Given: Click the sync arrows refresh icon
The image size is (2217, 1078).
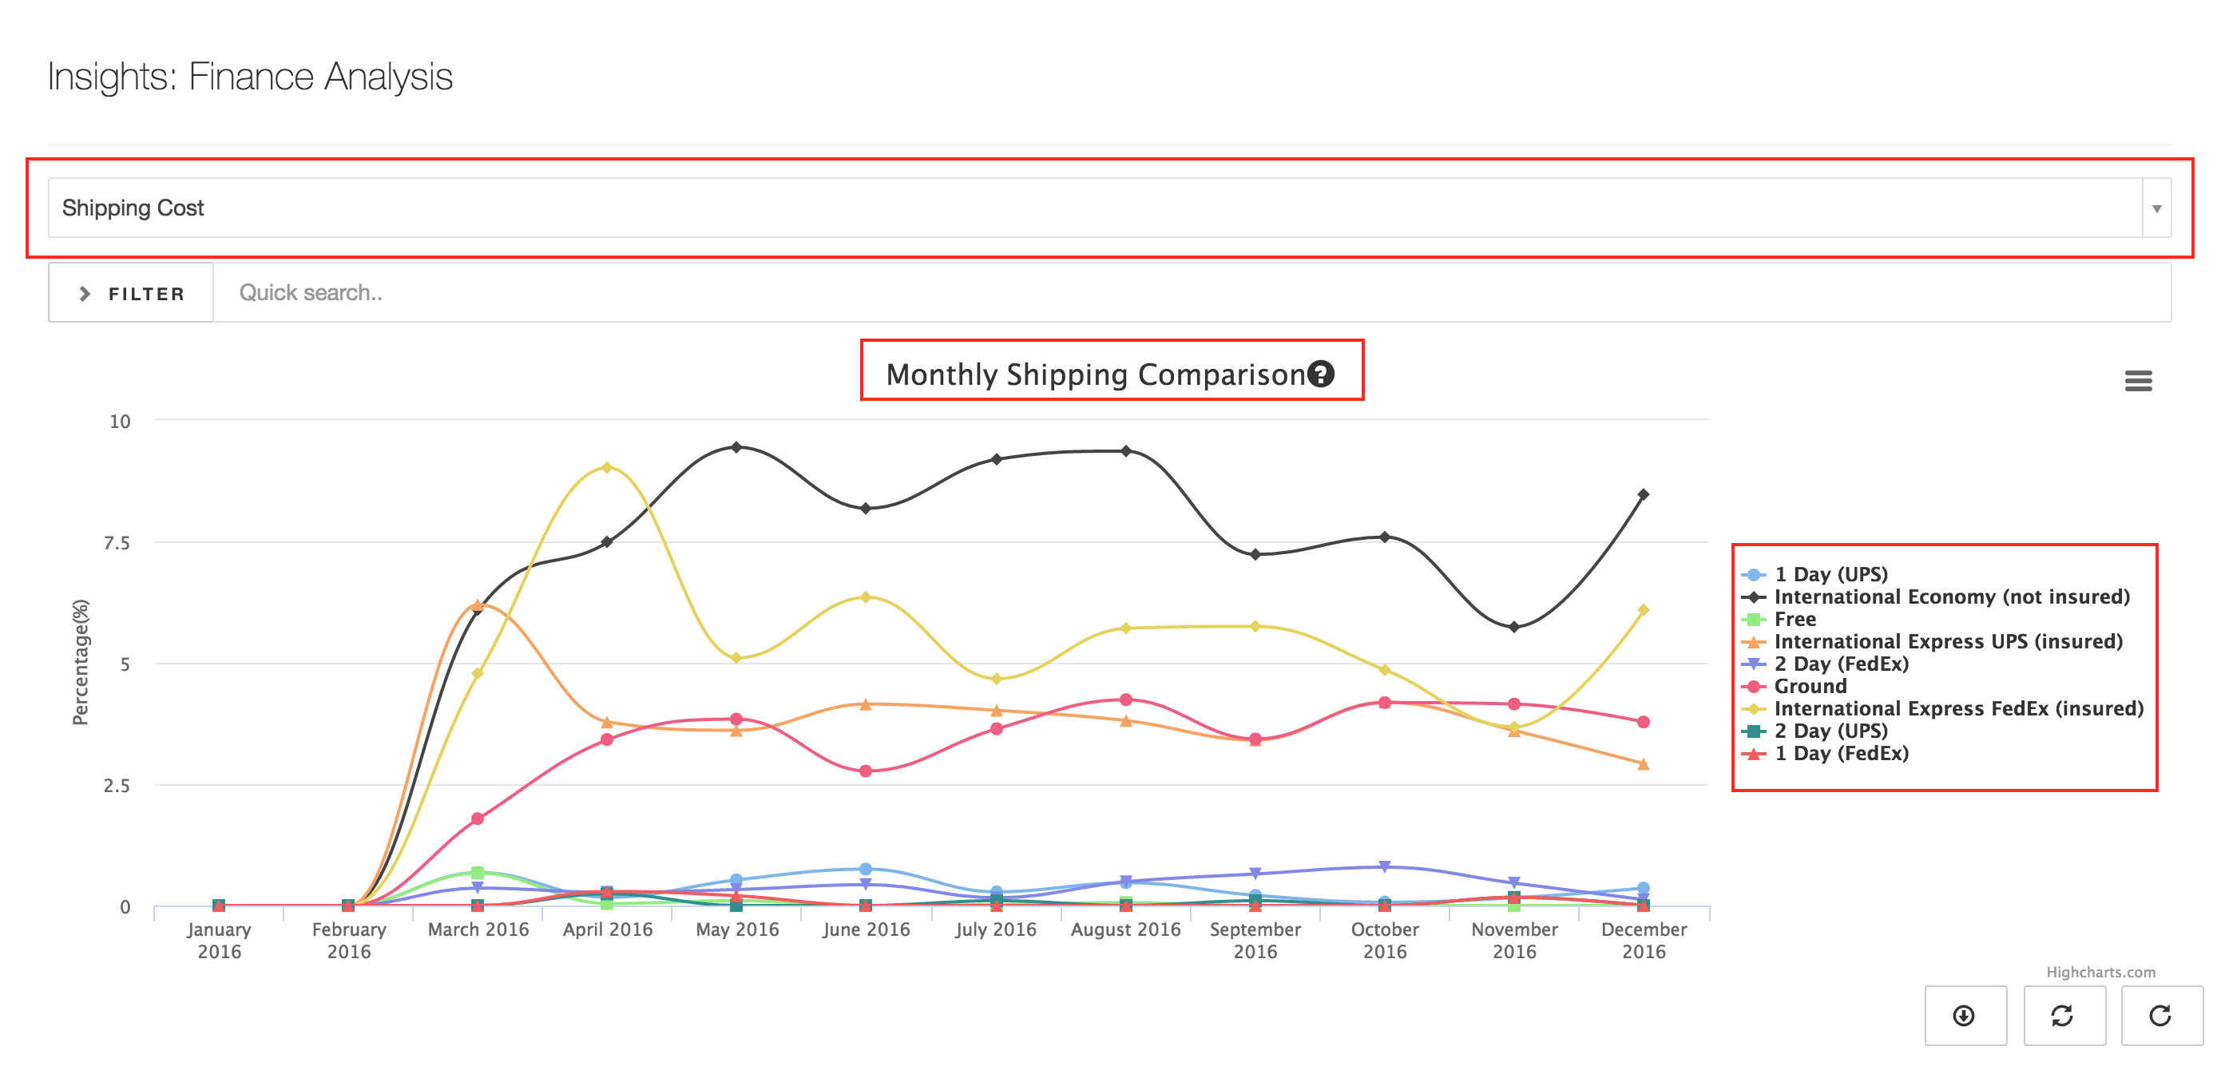Looking at the screenshot, I should click(2063, 1015).
